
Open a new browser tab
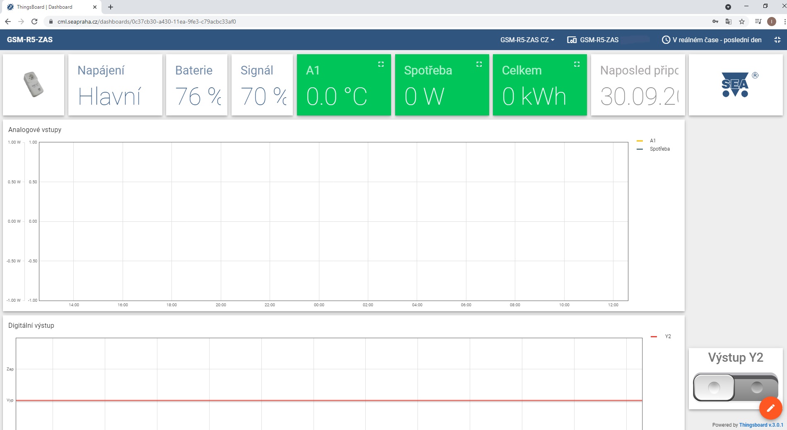click(x=111, y=7)
